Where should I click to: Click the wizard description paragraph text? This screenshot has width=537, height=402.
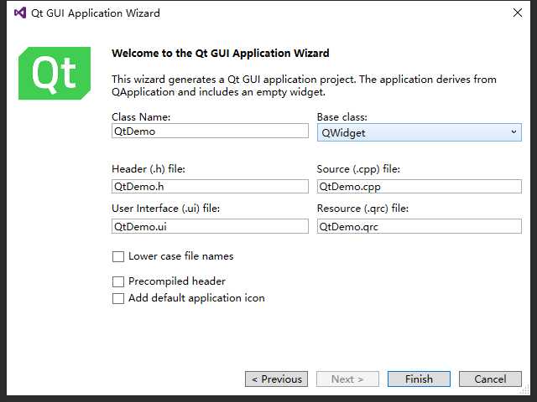point(304,85)
